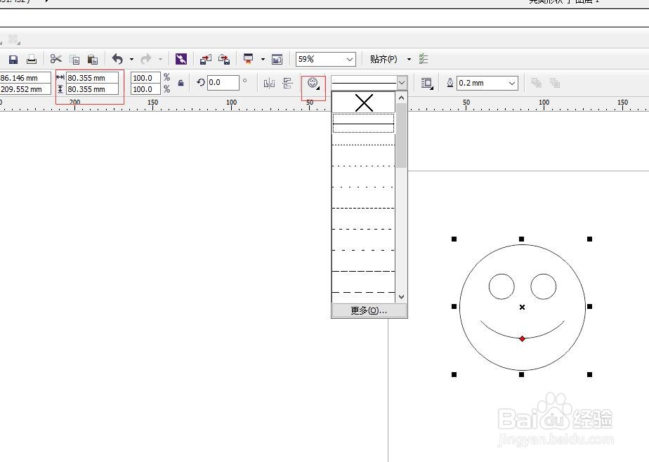Click the greyed To Front of Layer icon
Screen dimensions: 649x462
point(537,83)
